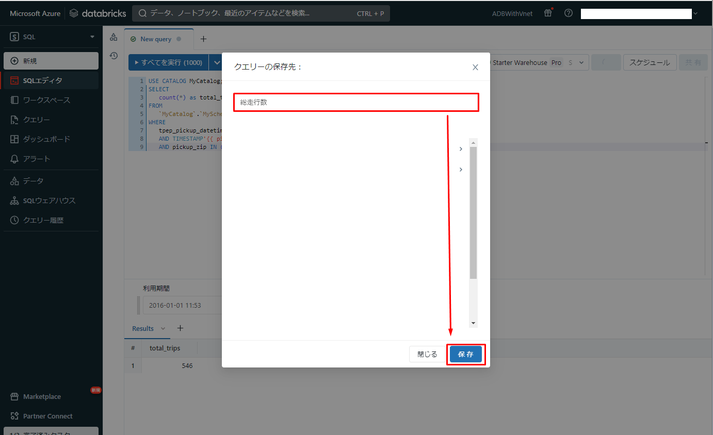
Task: Click the 'USE CATALOG' text on editor line 1
Action: [x=167, y=81]
